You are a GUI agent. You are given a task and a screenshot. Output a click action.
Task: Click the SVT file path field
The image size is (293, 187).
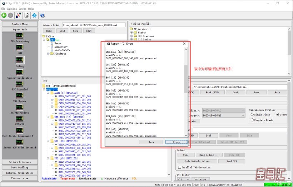[x=240, y=87]
